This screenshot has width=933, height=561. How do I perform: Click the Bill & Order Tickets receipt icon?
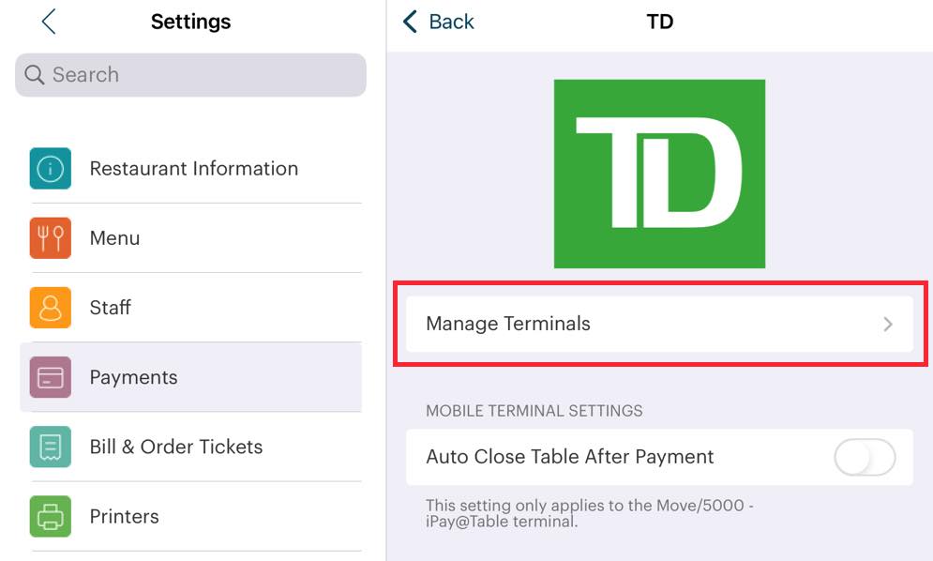[50, 447]
